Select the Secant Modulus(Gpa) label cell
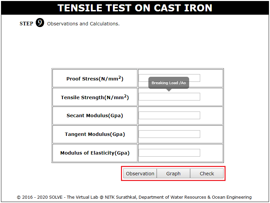Viewport: 270px width, 203px height. [95, 116]
